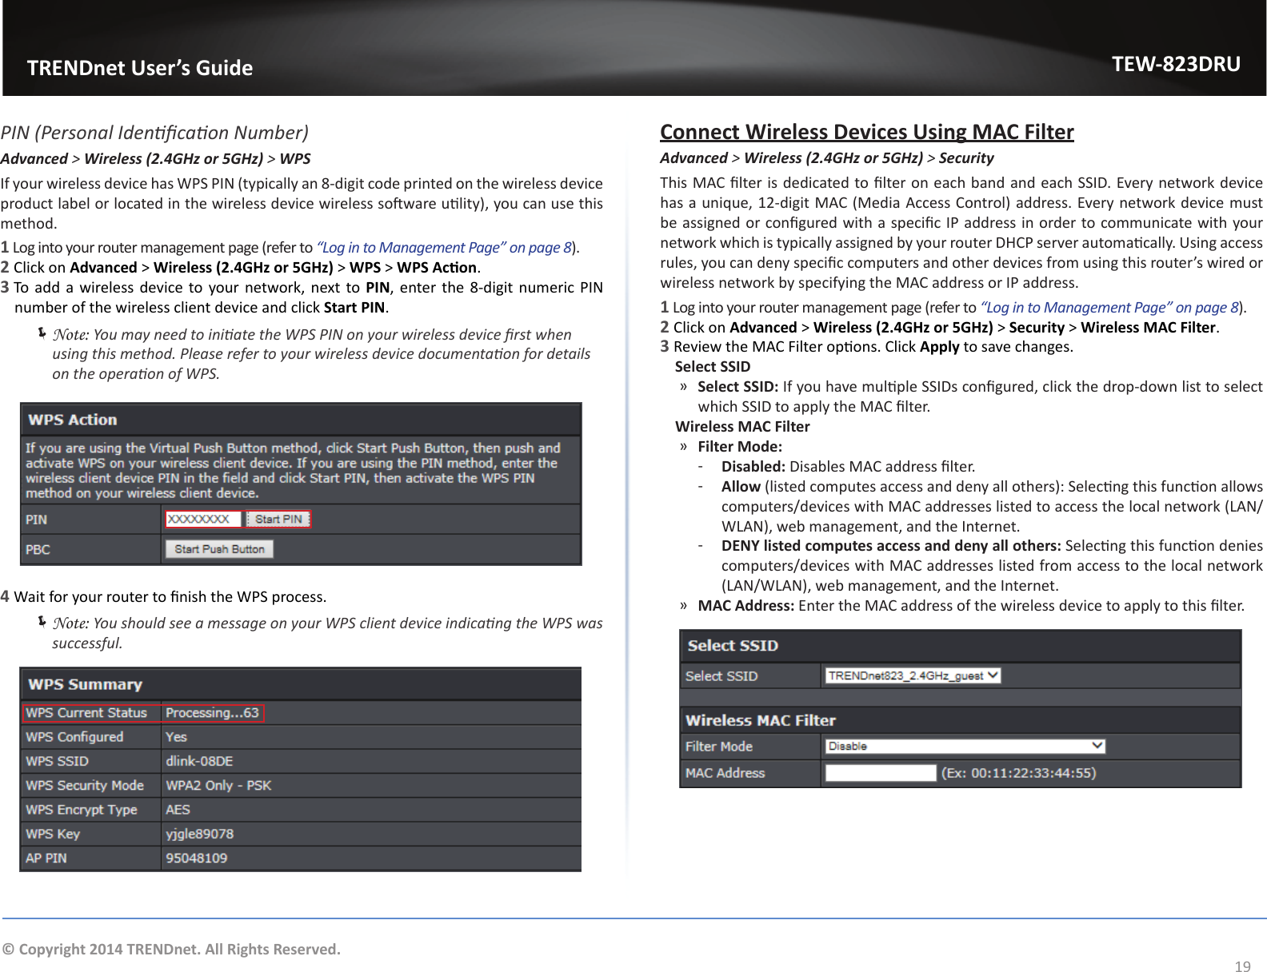
Task: Open right-column Log in to Management Page link
Action: coord(1109,307)
